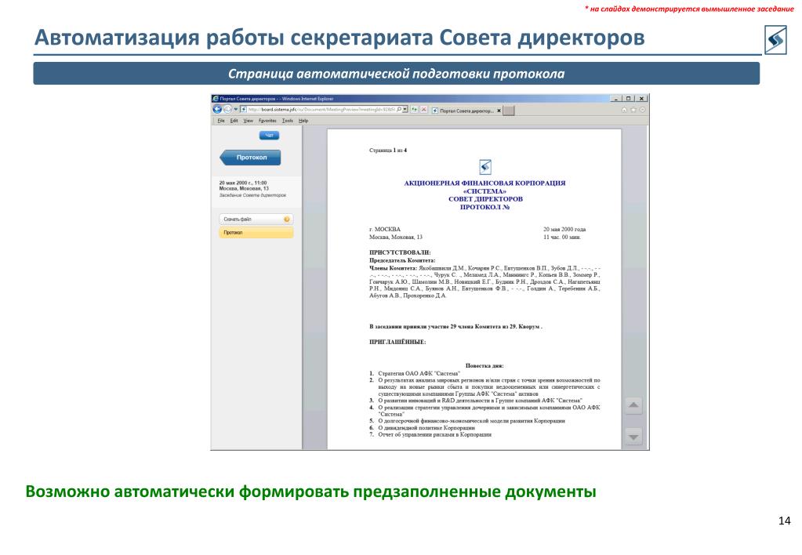802x555 pixels.
Task: Open the Edit menu
Action: (234, 121)
